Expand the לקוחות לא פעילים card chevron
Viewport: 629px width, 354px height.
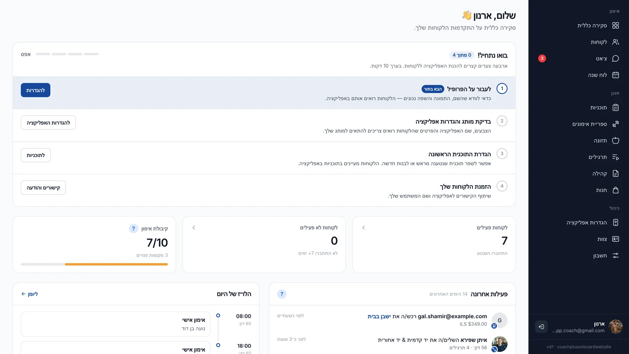(x=194, y=228)
